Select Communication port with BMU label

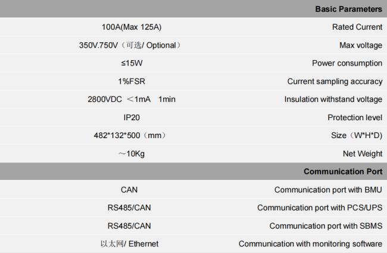(x=328, y=190)
